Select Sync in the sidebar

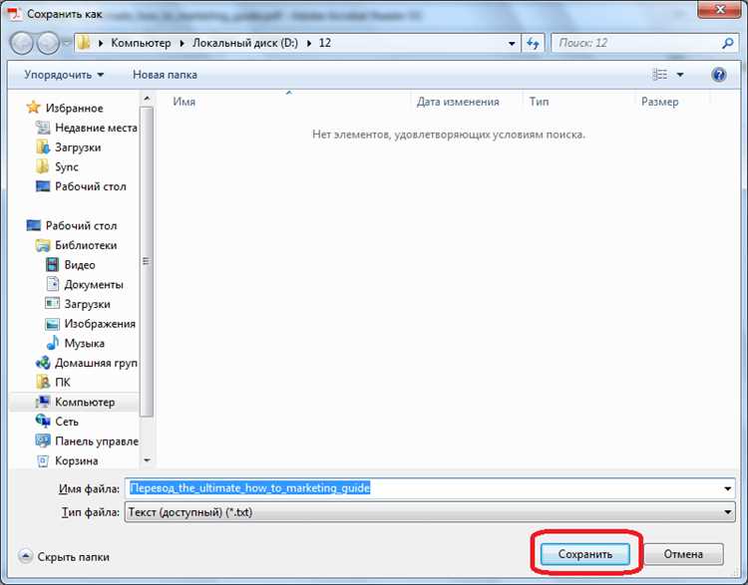pyautogui.click(x=66, y=166)
